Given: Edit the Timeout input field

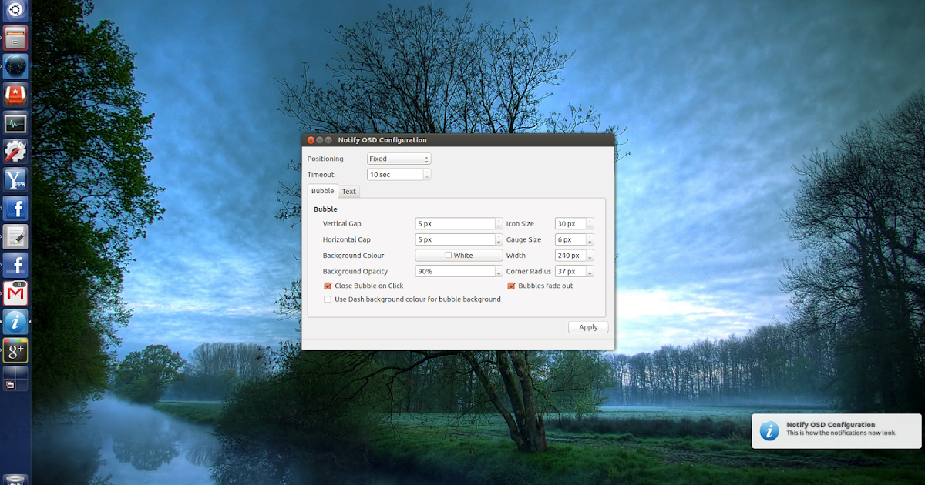Looking at the screenshot, I should [395, 174].
